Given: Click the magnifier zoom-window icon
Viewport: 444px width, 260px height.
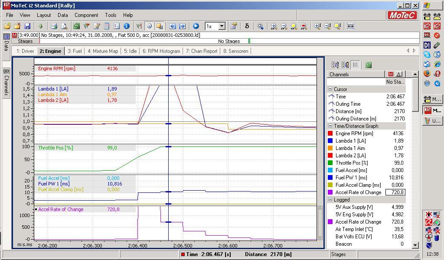Looking at the screenshot, I should (260, 26).
